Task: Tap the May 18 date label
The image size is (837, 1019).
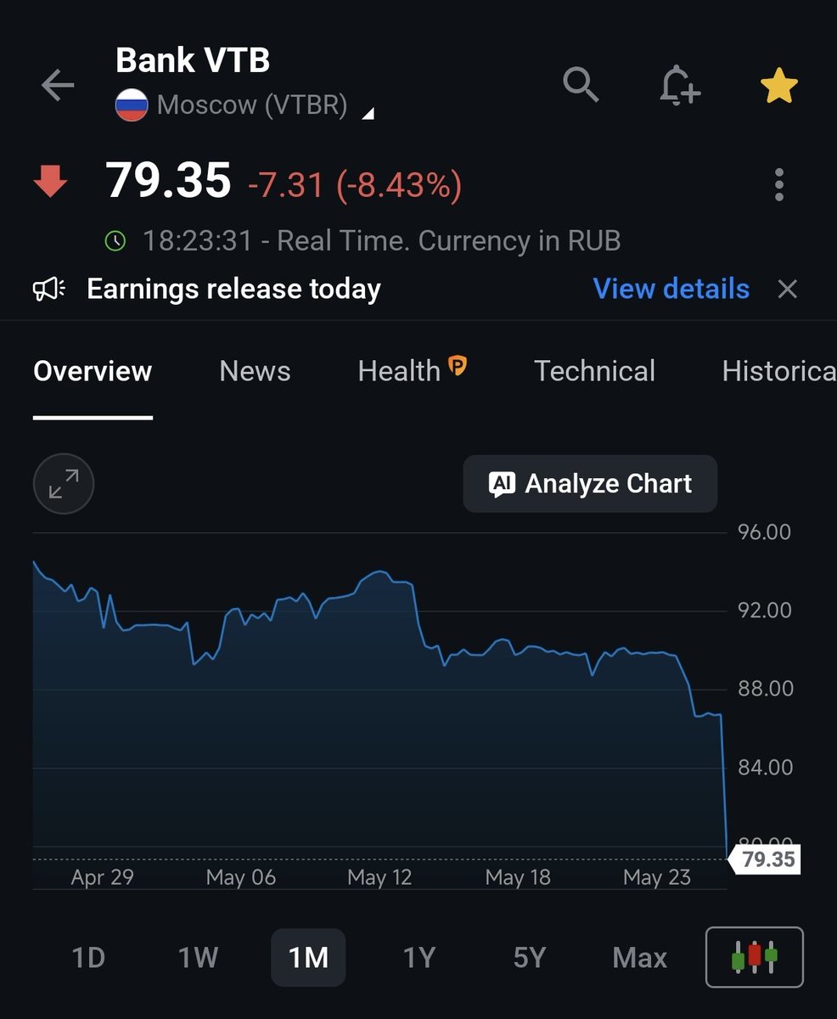Action: tap(518, 877)
